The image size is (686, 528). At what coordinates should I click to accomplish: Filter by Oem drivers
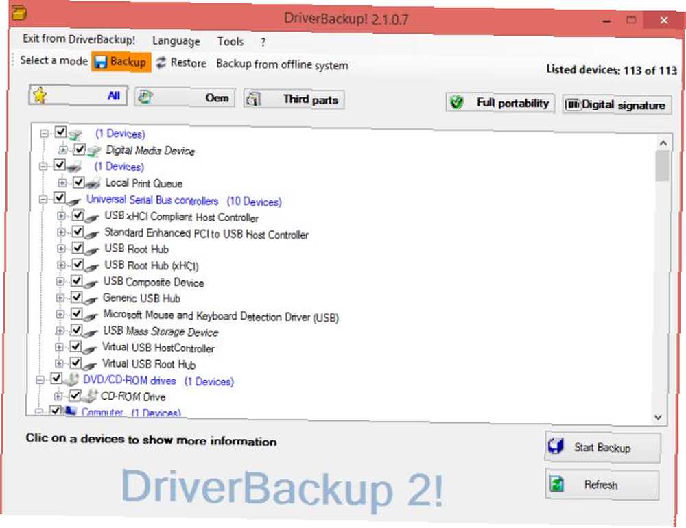184,97
